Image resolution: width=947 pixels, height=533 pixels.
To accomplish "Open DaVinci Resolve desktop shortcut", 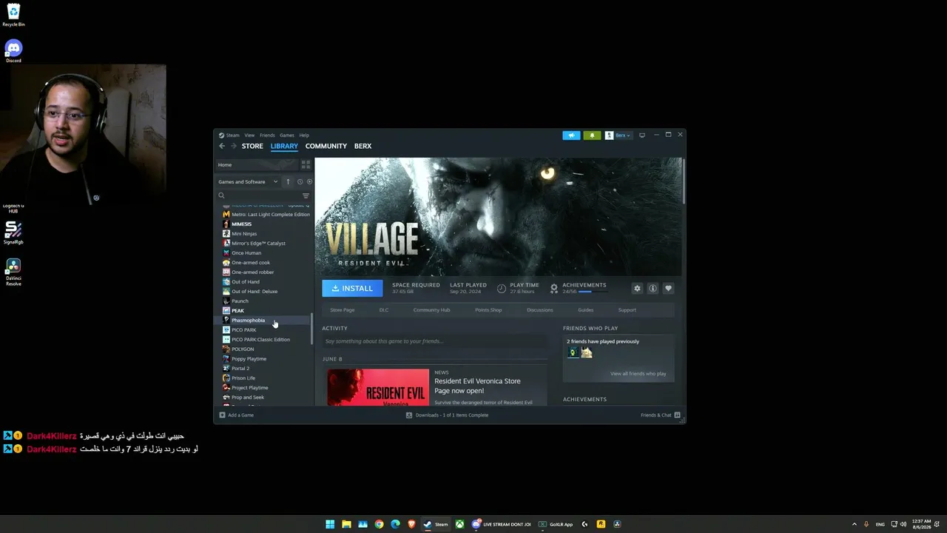I will (x=13, y=271).
